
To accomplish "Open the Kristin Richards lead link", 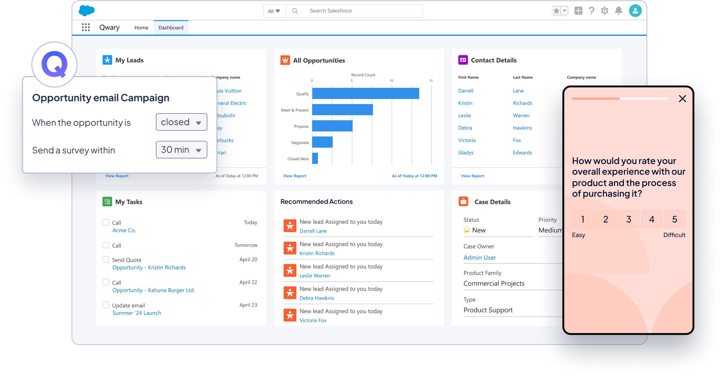I will (x=317, y=253).
